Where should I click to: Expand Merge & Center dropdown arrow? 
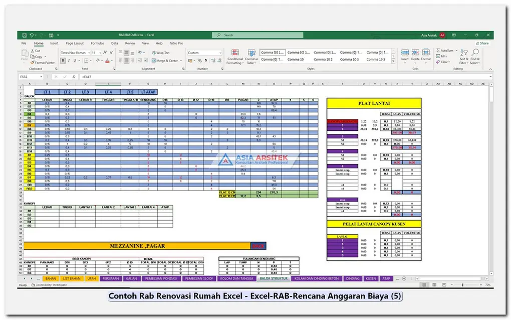click(181, 61)
